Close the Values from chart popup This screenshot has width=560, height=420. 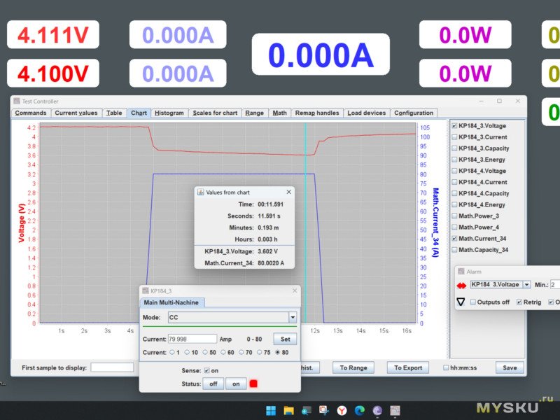click(288, 192)
